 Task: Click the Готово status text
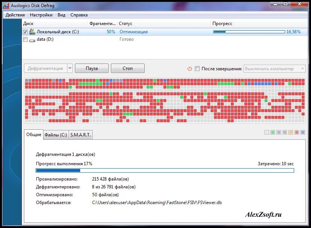pyautogui.click(x=127, y=39)
